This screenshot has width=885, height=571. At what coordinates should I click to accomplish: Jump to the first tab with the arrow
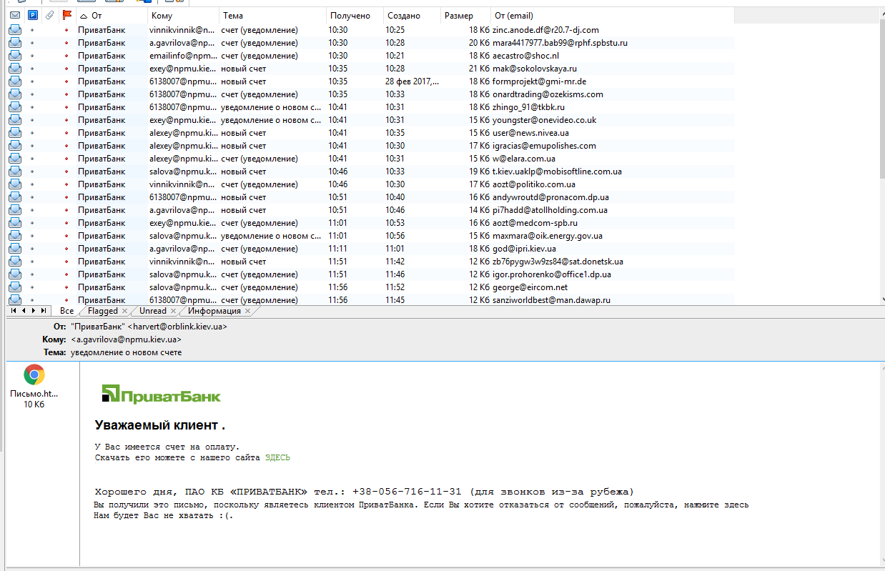pos(14,311)
